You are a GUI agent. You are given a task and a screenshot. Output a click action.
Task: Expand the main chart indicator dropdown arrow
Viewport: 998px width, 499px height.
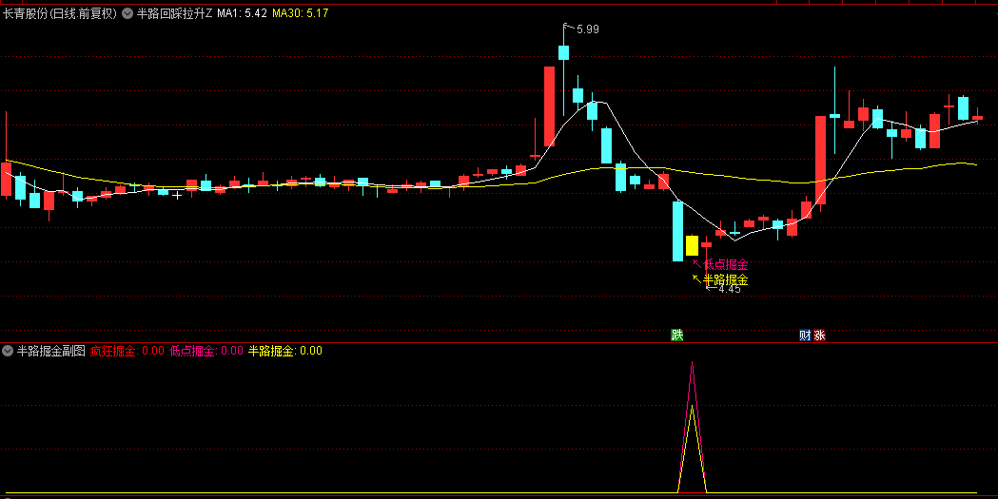coord(127,14)
